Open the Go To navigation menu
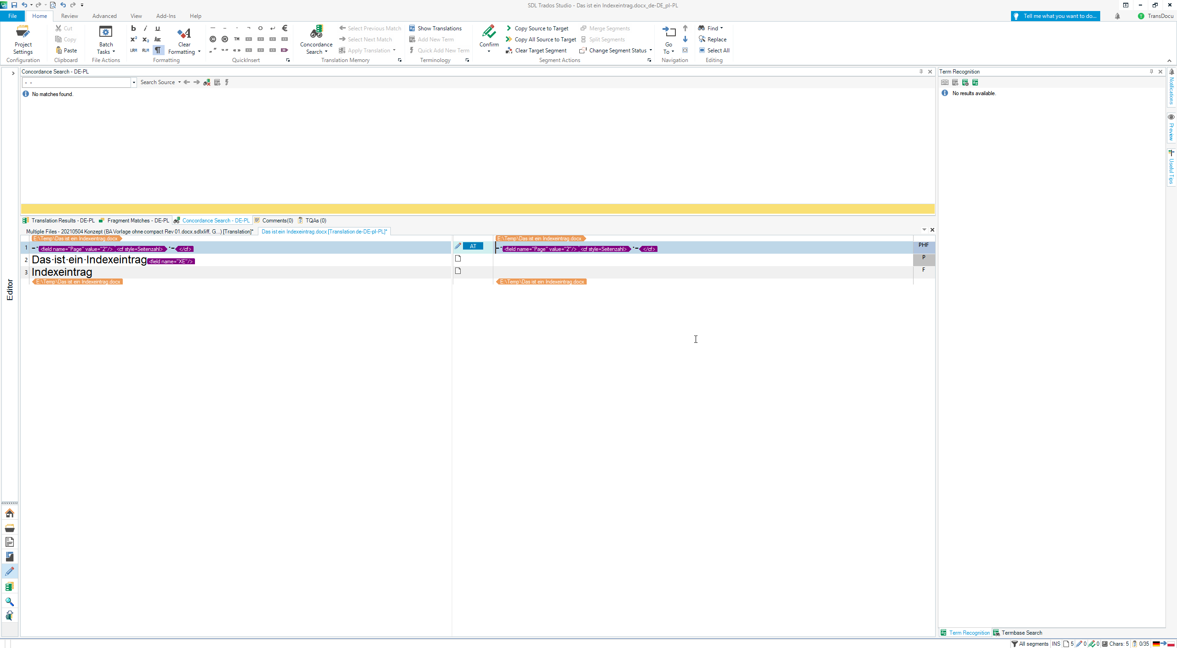The image size is (1177, 648). (x=668, y=40)
